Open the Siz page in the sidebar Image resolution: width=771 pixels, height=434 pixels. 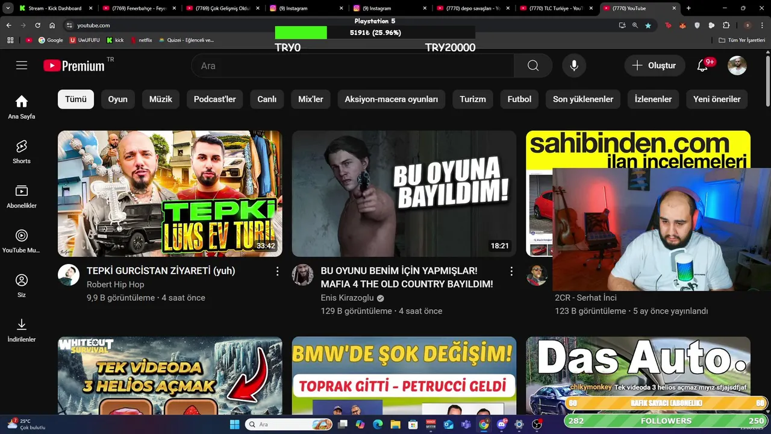22,286
